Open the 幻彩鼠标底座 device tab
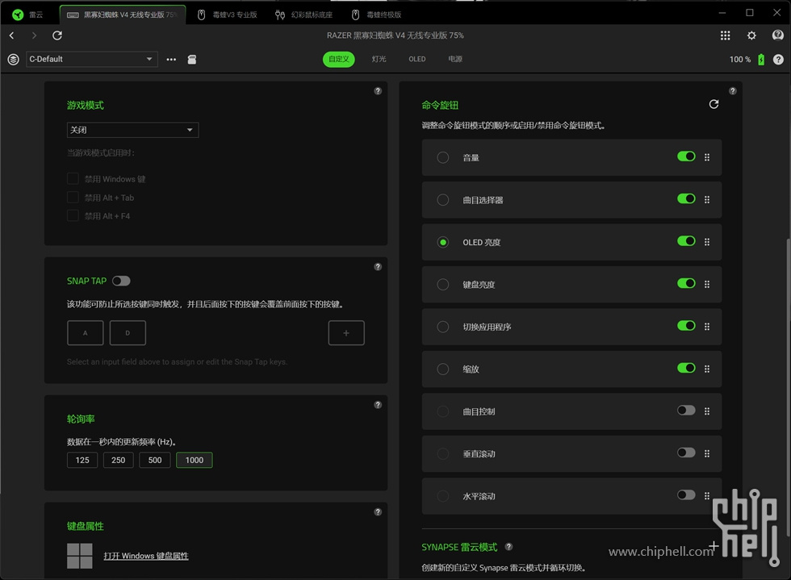 coord(304,15)
